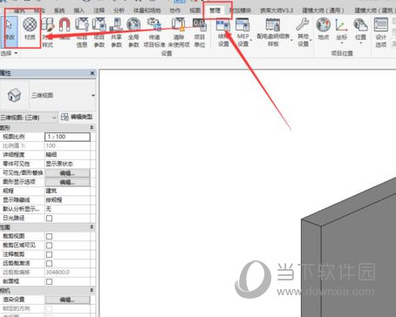Viewport: 396px width, 317px height.
Task: Click the 地点 (Location) globe icon
Action: click(x=324, y=24)
